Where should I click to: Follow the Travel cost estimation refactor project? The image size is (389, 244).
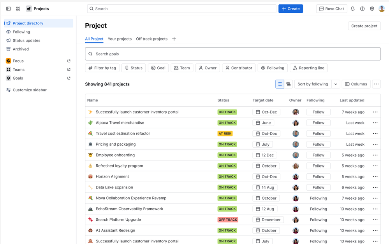click(x=318, y=134)
